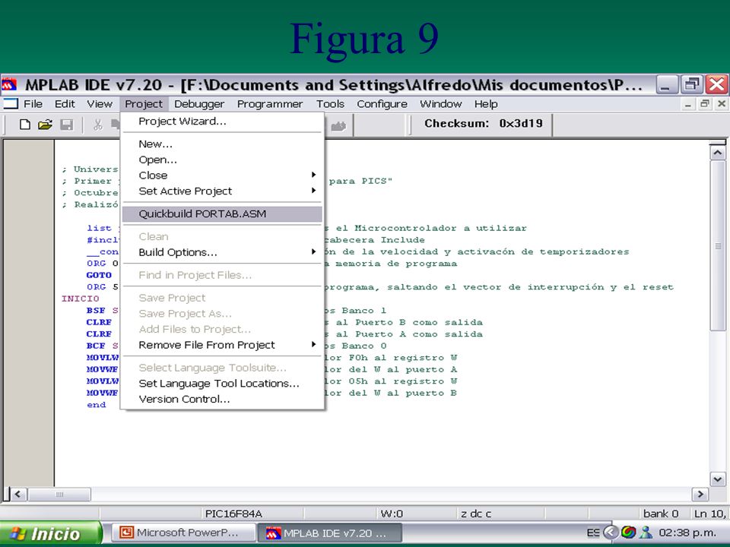Screen dimensions: 730x547
Task: Expand the Close submenu
Action: point(222,175)
